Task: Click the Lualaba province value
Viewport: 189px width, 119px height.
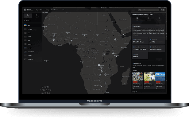Action: [x=152, y=42]
